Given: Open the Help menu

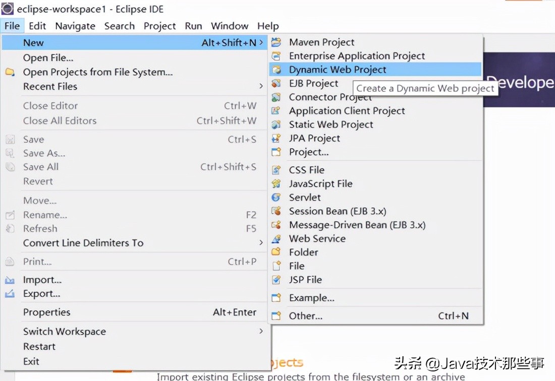Looking at the screenshot, I should point(268,26).
